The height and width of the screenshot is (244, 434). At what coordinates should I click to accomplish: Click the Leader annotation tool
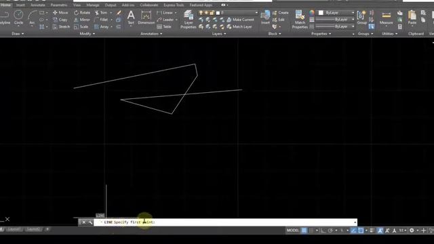(x=165, y=20)
